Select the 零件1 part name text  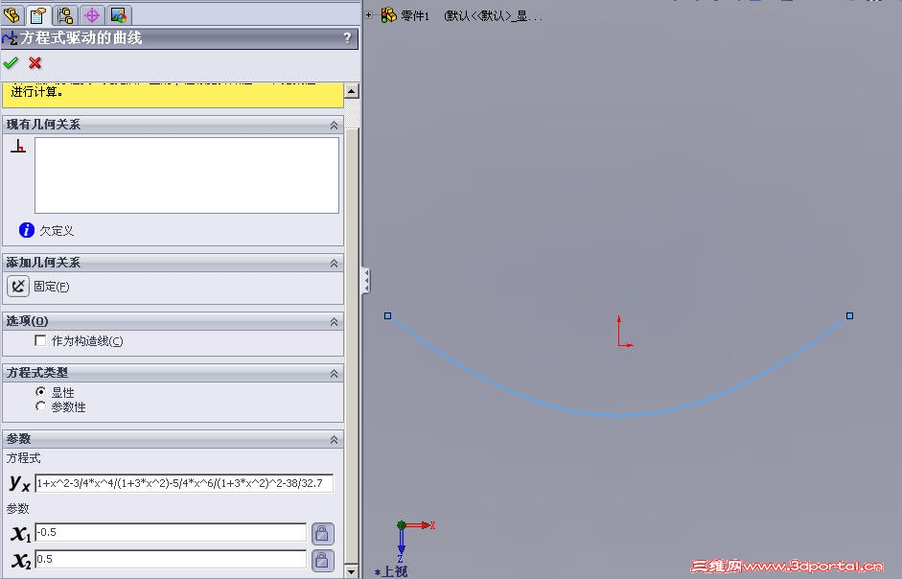[415, 16]
